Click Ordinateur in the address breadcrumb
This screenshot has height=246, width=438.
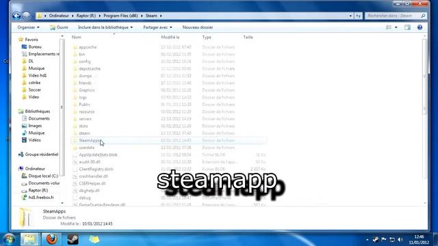(x=59, y=16)
